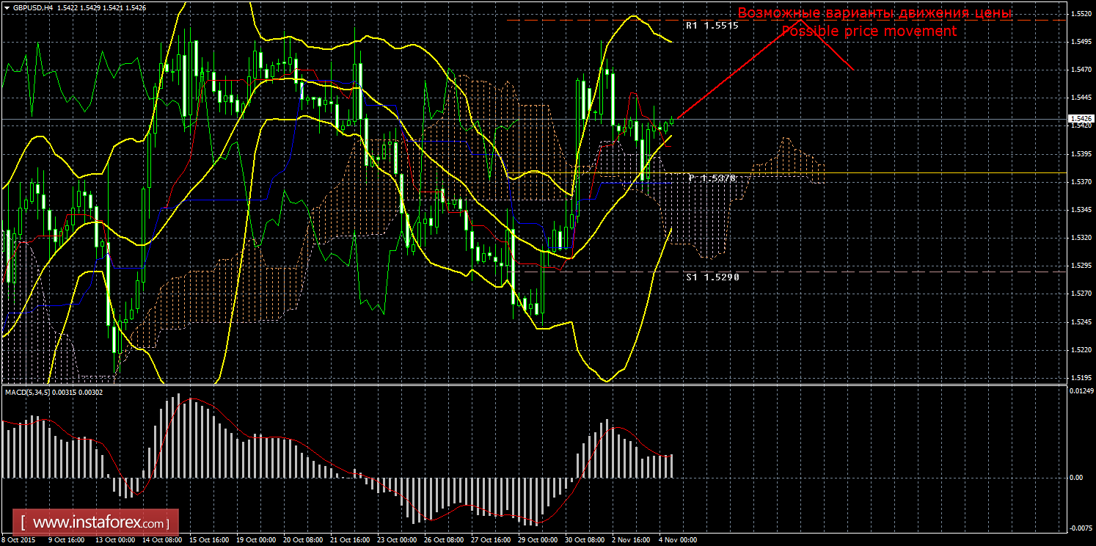
Task: Click the triangle arrow beside GBPUSD,H4
Action: point(6,7)
